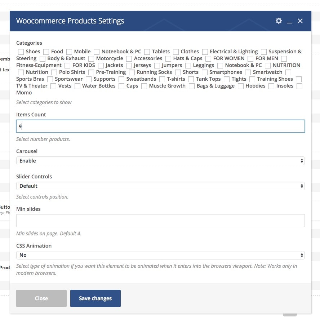Close the settings dialog with the X icon
This screenshot has height=324, width=320.
[300, 21]
